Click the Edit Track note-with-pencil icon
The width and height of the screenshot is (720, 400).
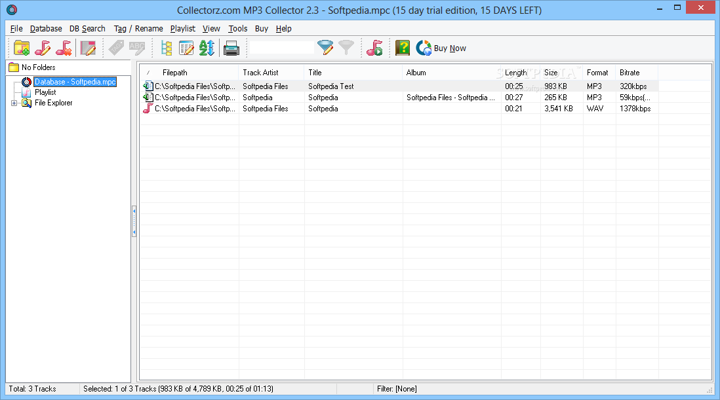coord(43,48)
